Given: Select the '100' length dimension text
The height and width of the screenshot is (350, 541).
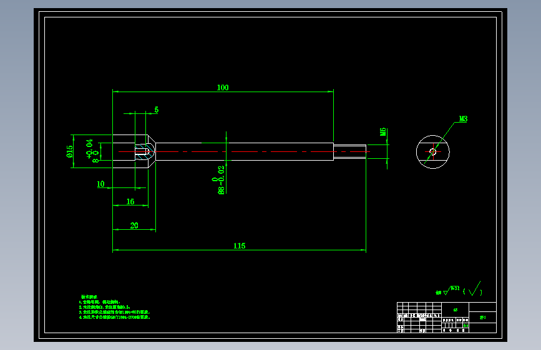Looking at the screenshot, I should (223, 87).
